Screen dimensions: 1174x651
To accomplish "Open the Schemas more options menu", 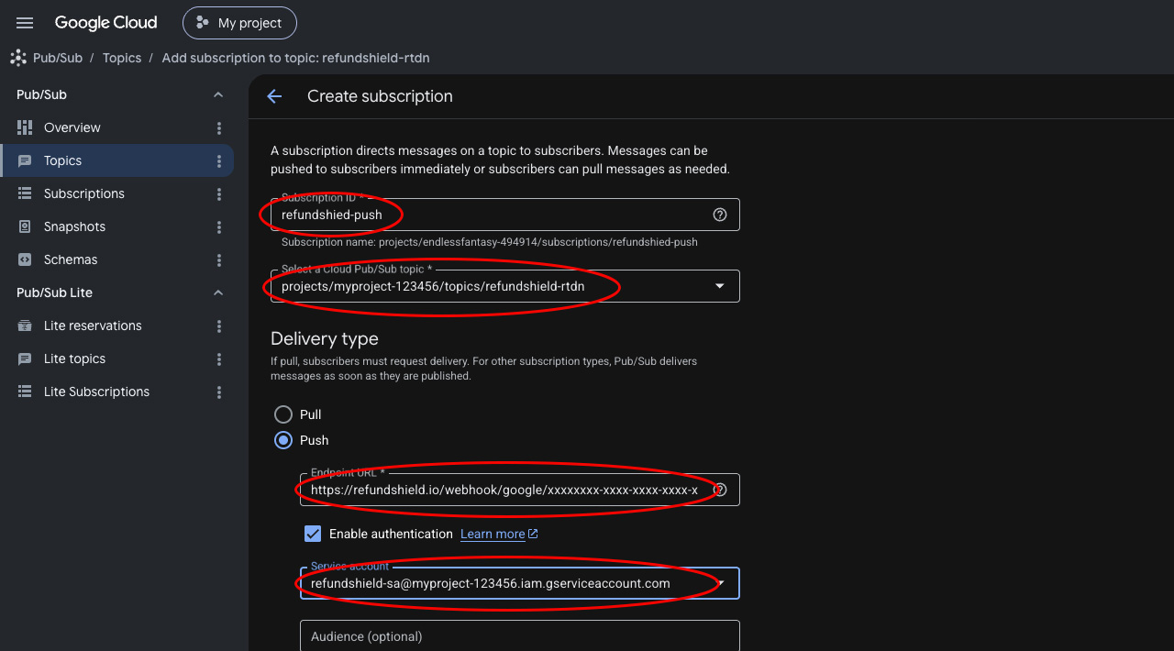I will coord(218,259).
